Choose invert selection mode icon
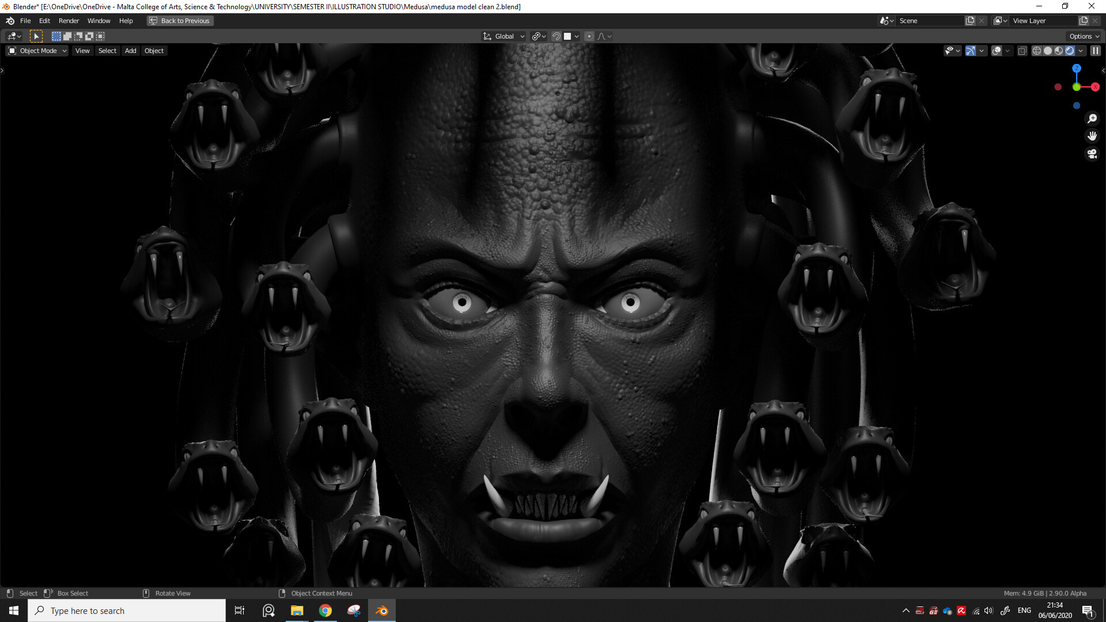Image resolution: width=1106 pixels, height=622 pixels. (x=89, y=36)
